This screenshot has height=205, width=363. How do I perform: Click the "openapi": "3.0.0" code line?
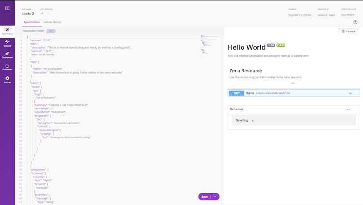[x=40, y=41]
